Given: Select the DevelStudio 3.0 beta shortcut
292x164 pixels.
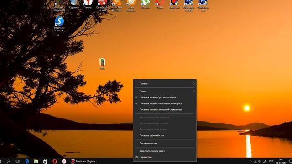Looking at the screenshot, I should pyautogui.click(x=102, y=5).
